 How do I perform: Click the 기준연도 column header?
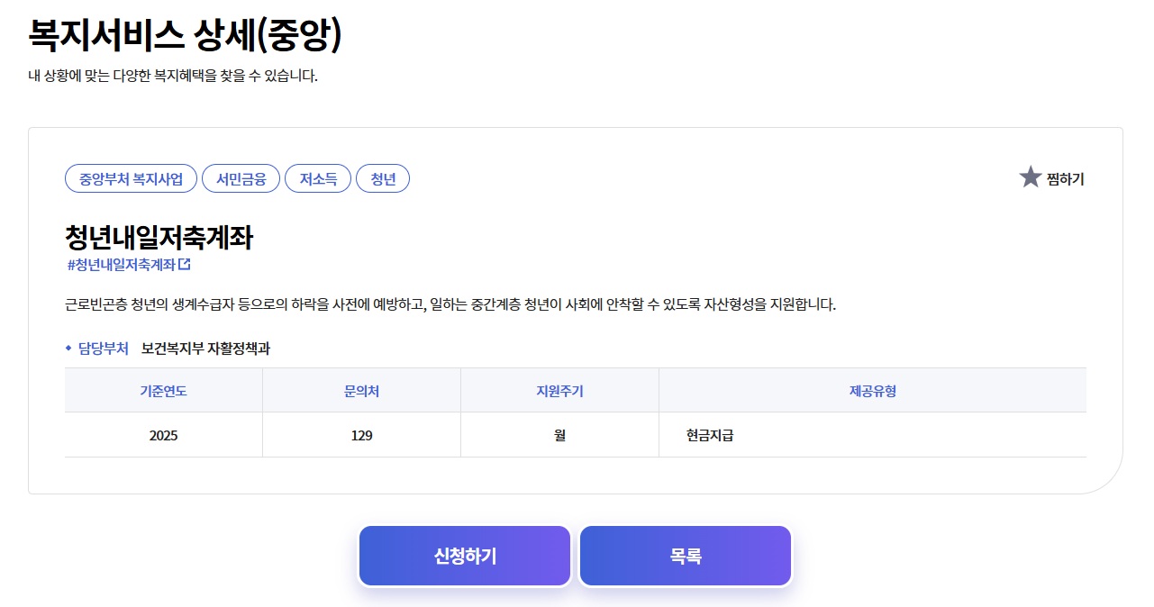[163, 389]
